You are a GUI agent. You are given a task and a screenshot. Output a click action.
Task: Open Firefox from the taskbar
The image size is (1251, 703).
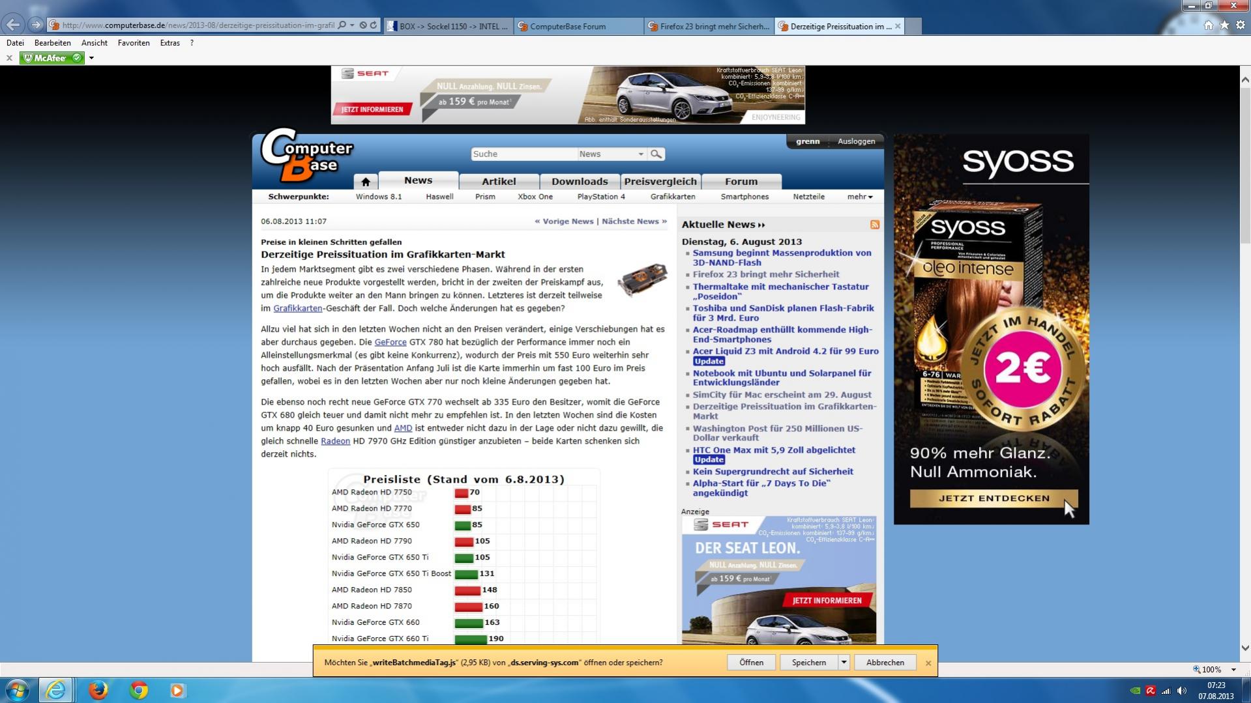click(x=98, y=690)
